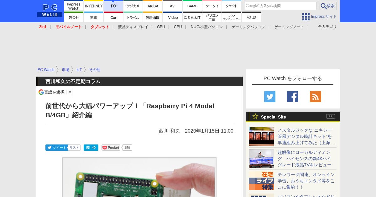Open the 家電 tab
Viewport: 376px width, 197px height.
coord(94,17)
